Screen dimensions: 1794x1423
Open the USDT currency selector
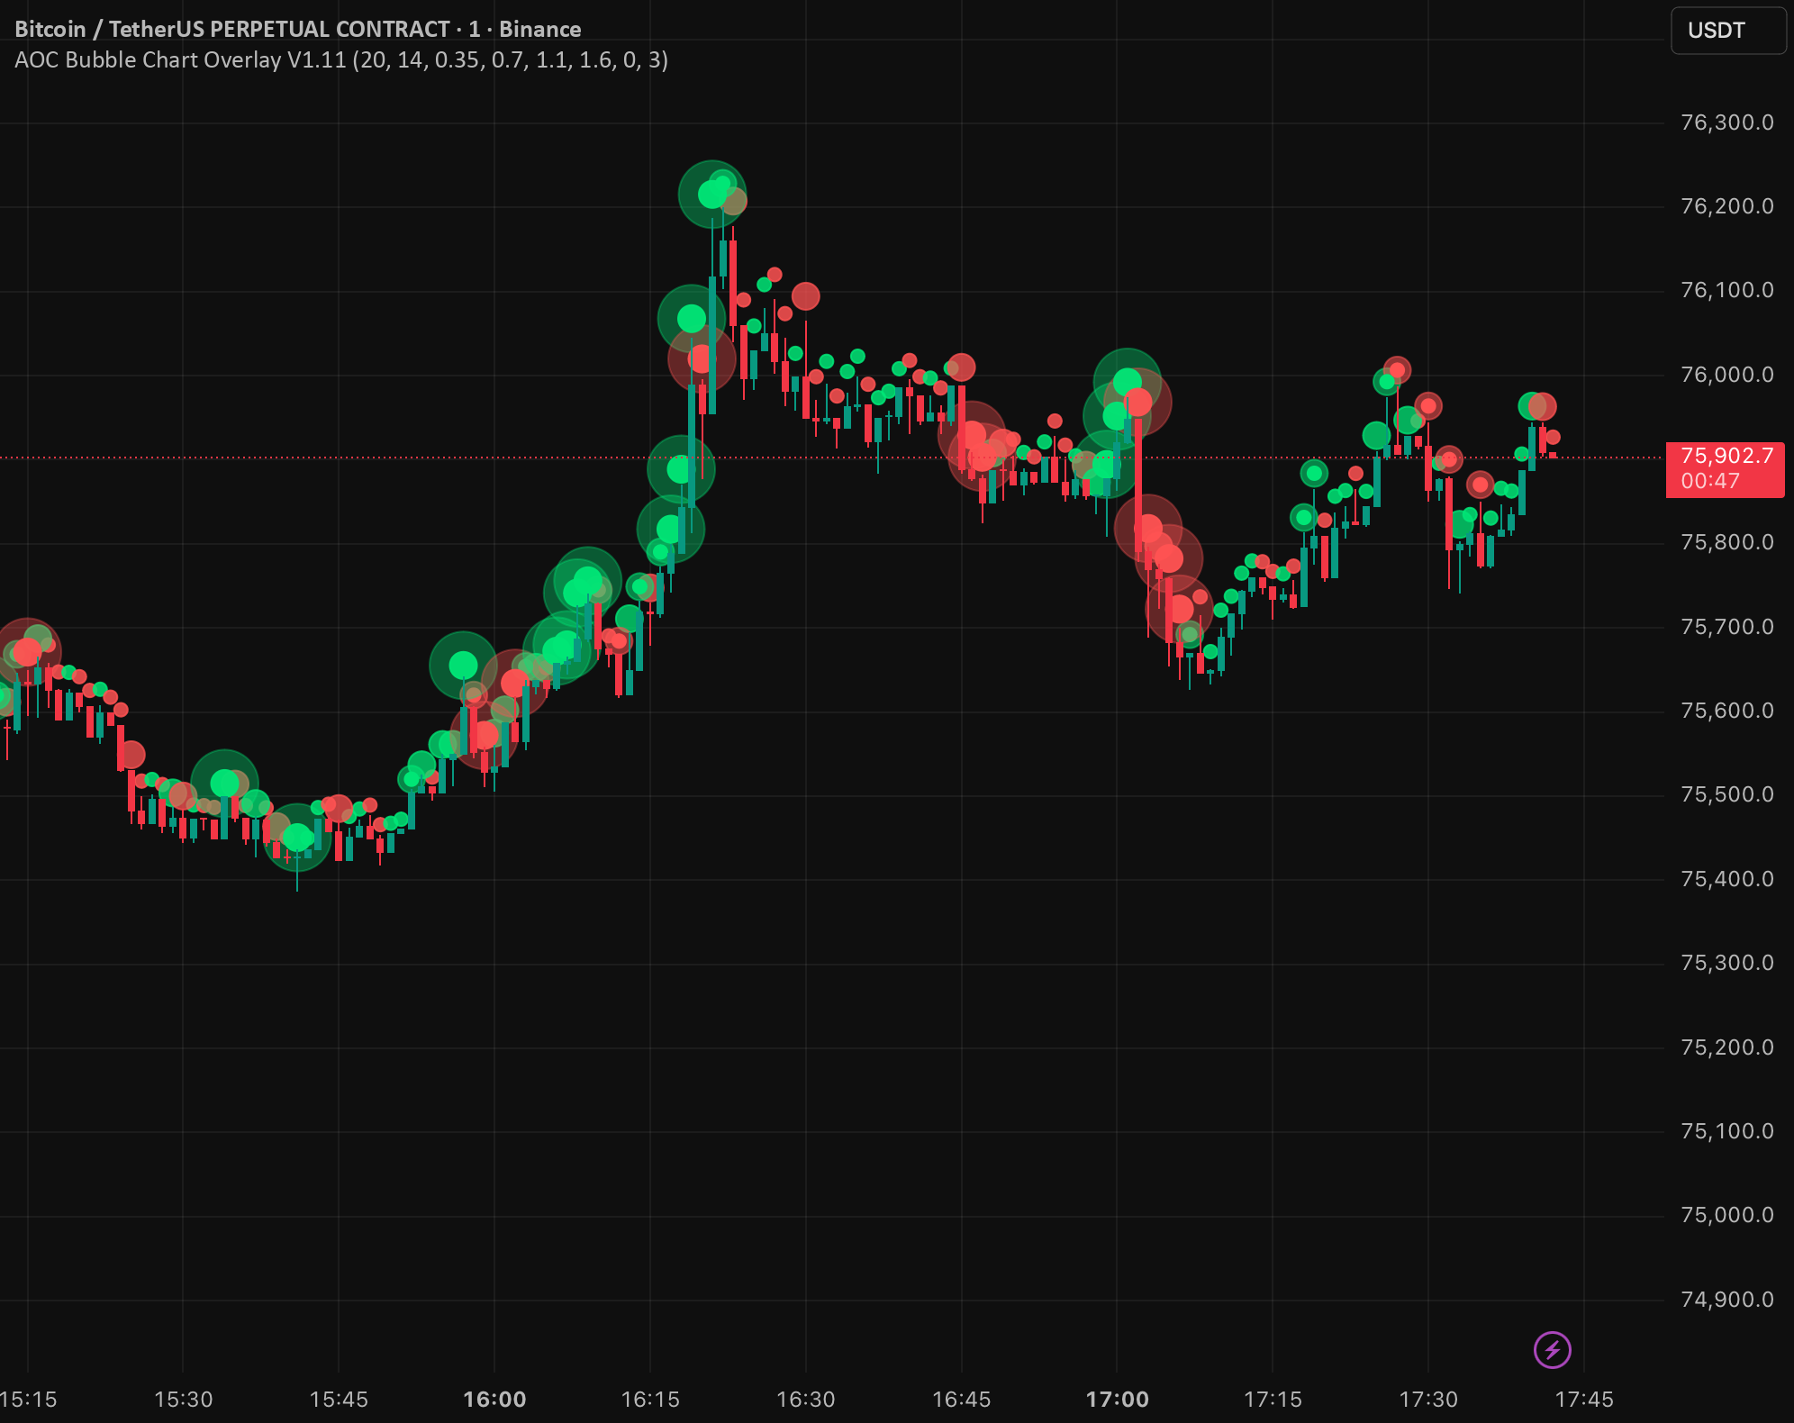coord(1727,31)
